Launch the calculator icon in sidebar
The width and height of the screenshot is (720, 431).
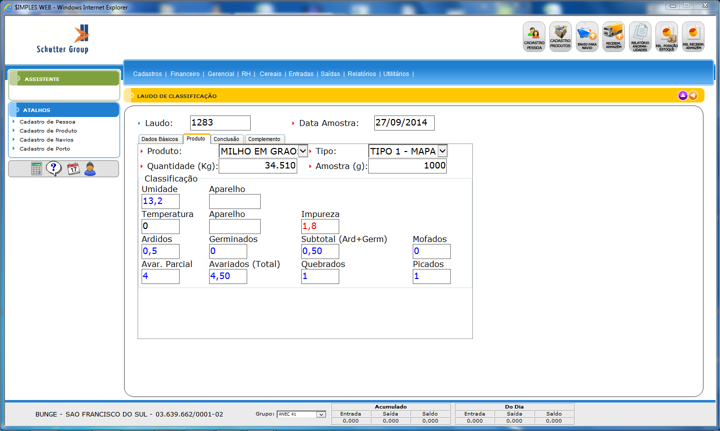(37, 169)
